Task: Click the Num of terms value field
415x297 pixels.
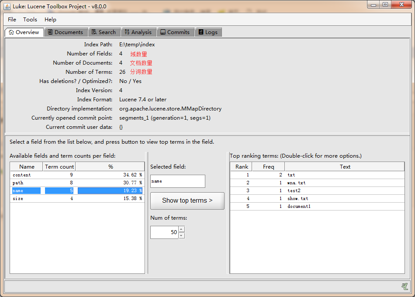Action: click(164, 232)
